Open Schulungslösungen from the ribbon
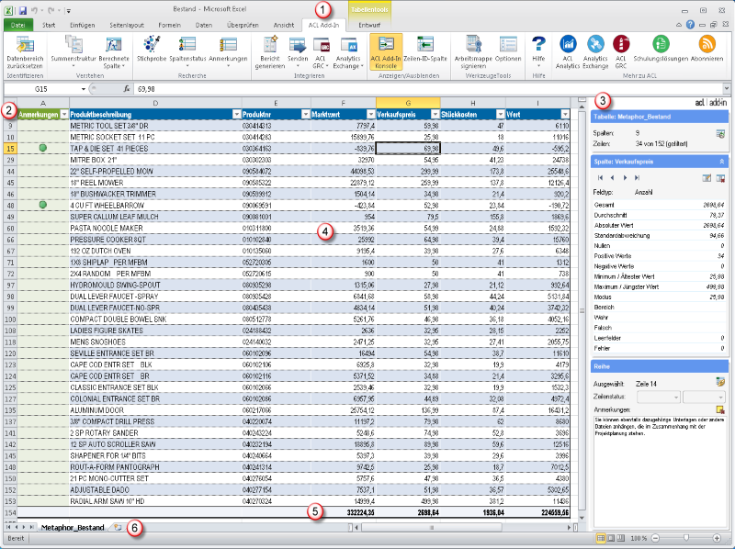The image size is (735, 549). 660,44
